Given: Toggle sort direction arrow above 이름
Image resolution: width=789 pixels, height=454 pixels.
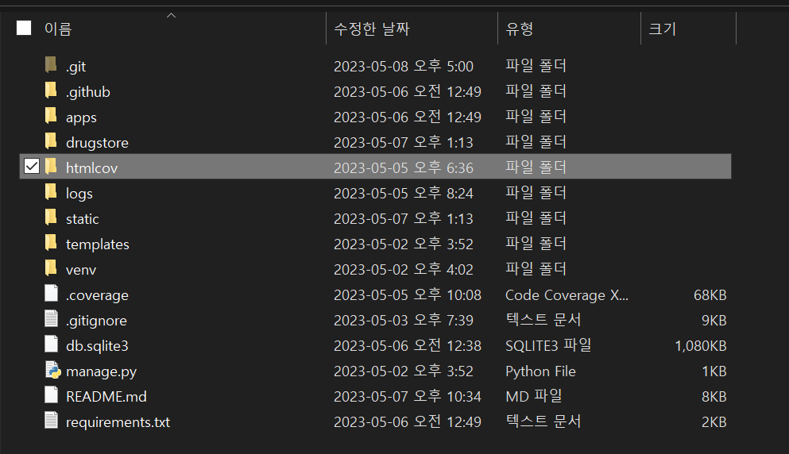Looking at the screenshot, I should coord(171,16).
